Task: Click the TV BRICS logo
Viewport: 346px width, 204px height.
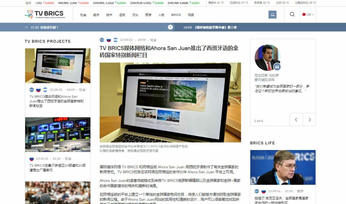Action: point(45,14)
